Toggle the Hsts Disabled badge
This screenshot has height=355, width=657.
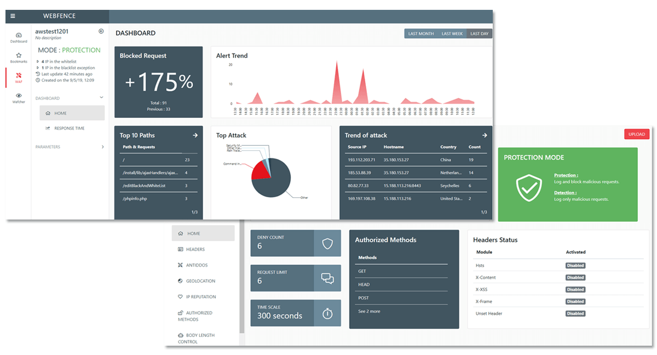[x=575, y=265]
